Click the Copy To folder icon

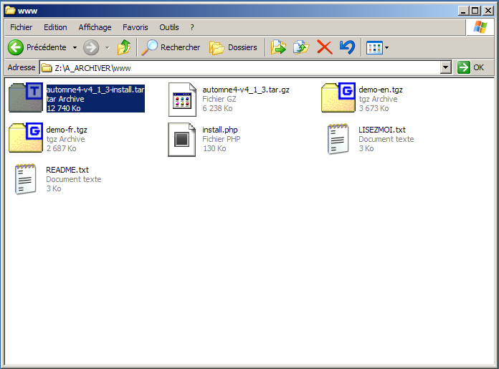(x=301, y=47)
